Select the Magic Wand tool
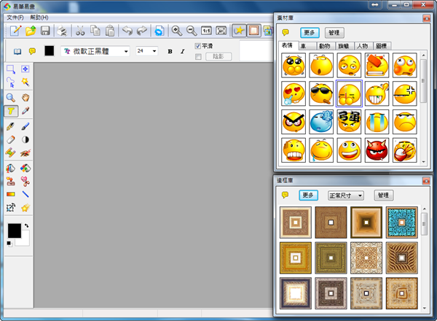 (25, 82)
